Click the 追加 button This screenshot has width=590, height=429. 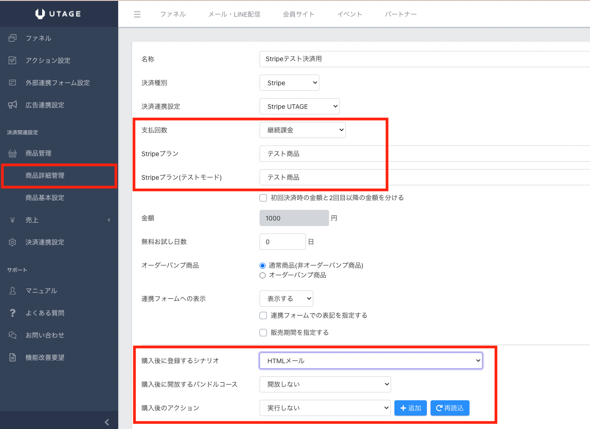coord(410,408)
